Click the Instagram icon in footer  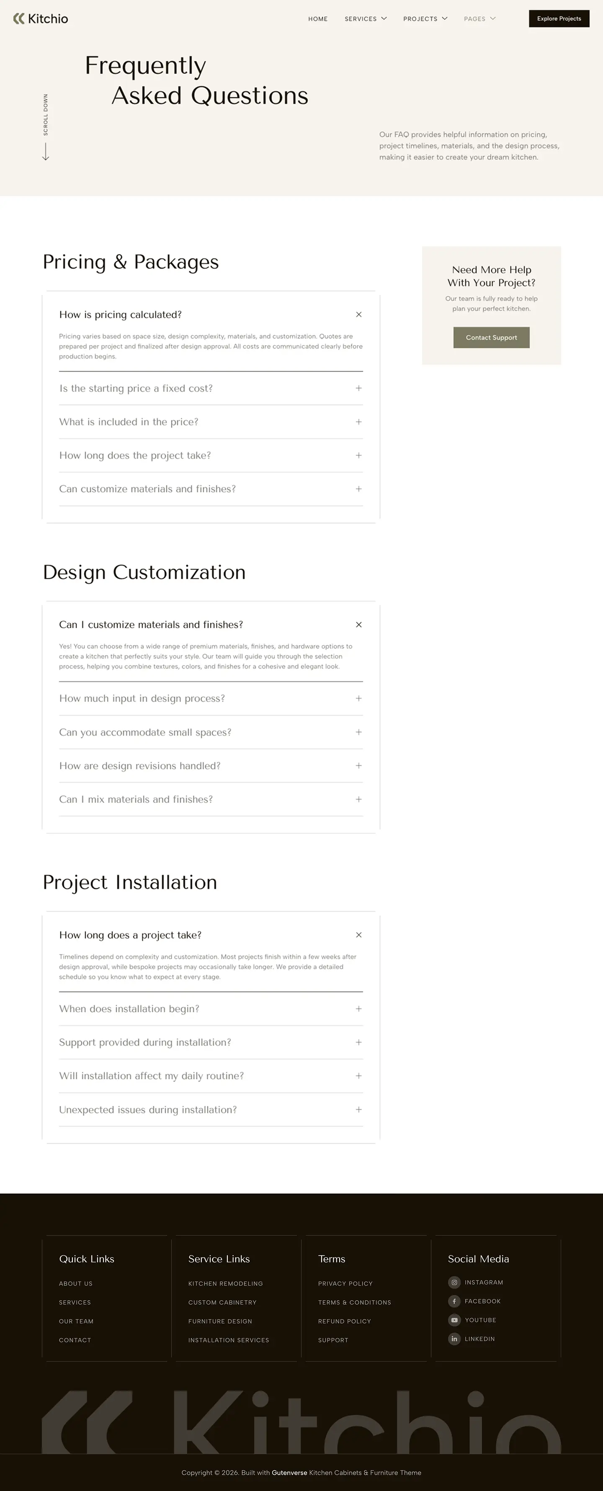pyautogui.click(x=454, y=1282)
